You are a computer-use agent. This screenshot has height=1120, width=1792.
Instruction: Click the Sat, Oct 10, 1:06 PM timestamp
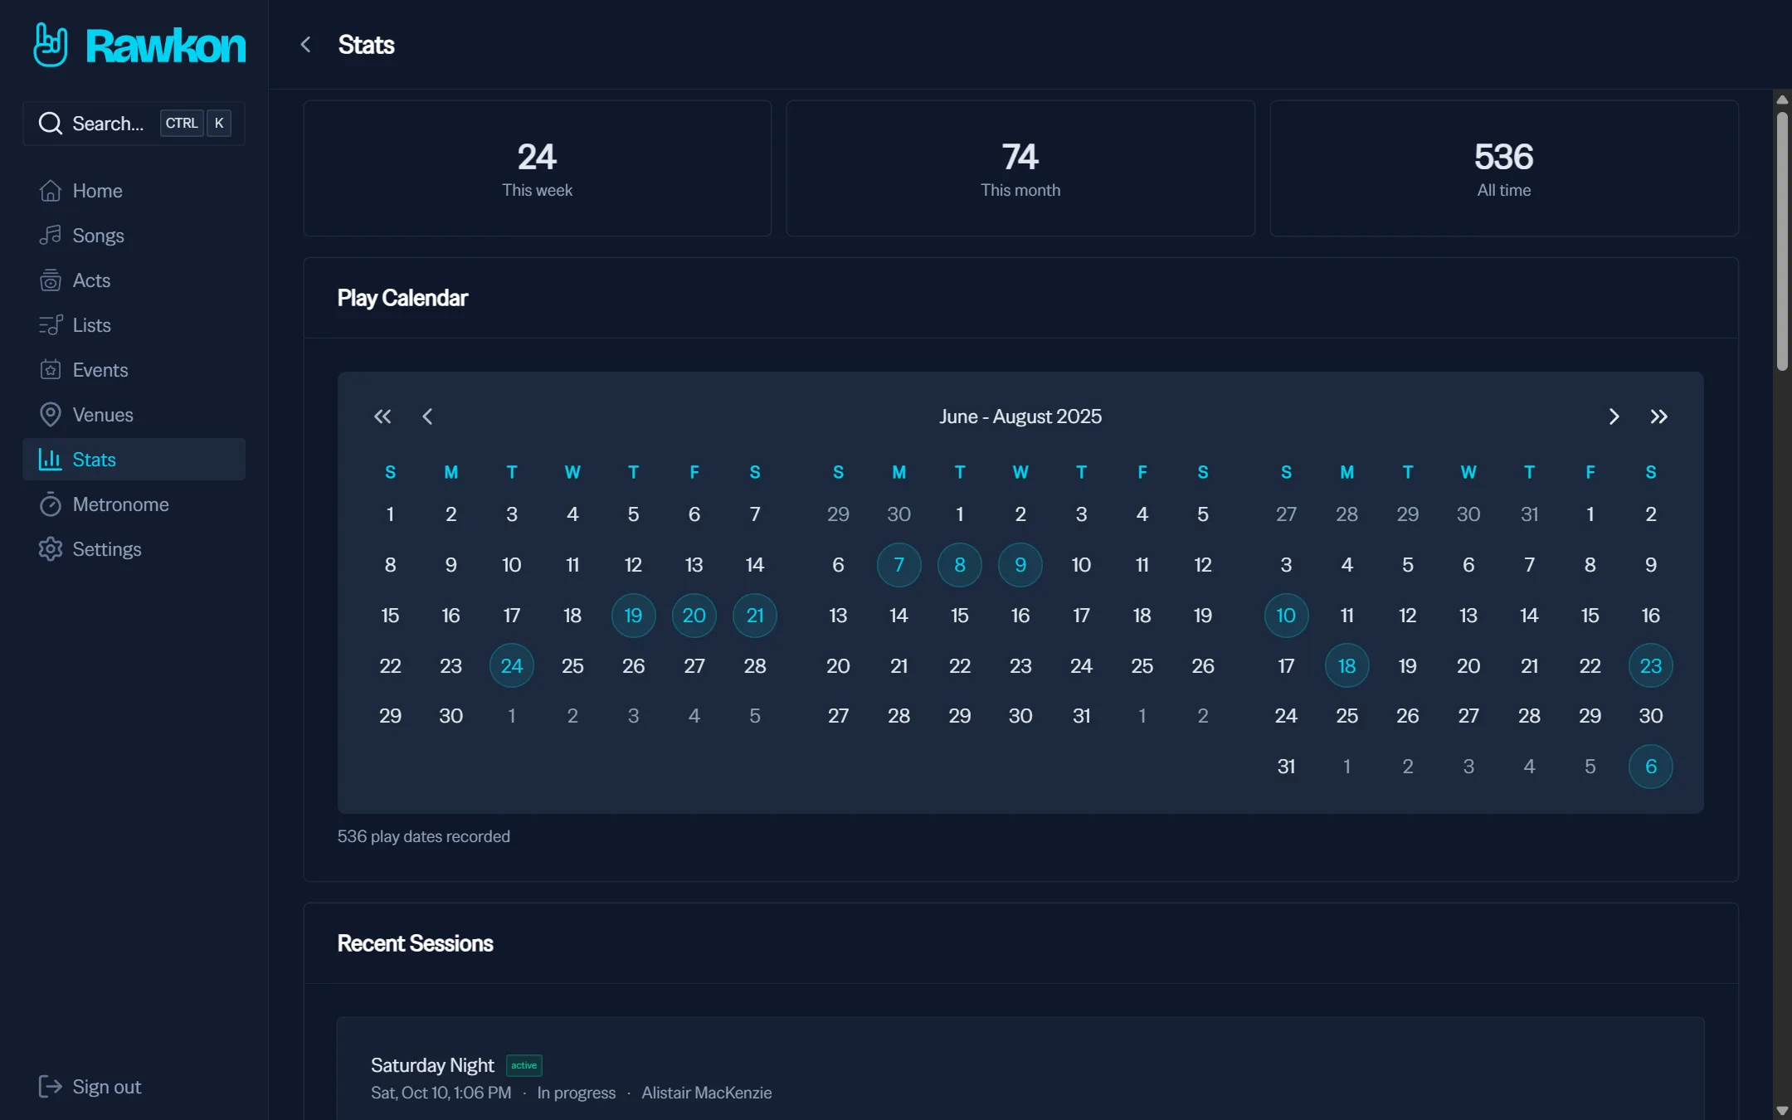tap(441, 1093)
